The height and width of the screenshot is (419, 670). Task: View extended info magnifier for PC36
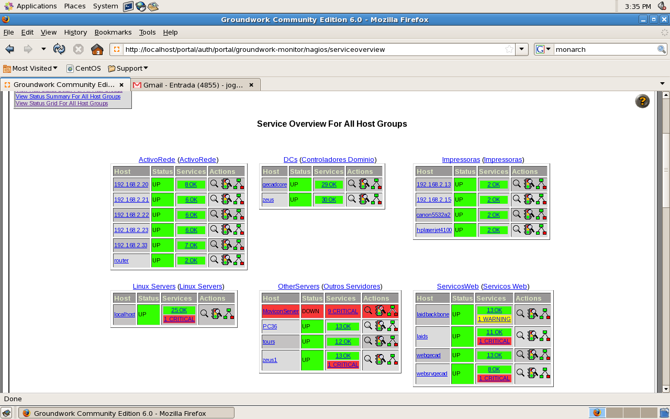368,326
